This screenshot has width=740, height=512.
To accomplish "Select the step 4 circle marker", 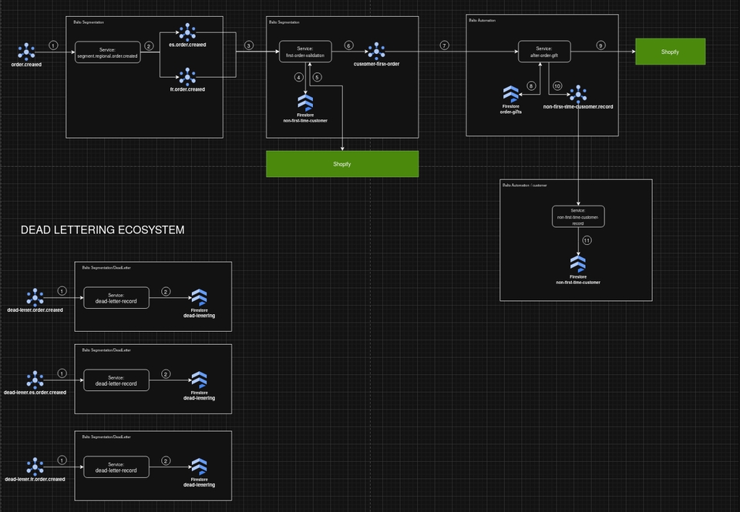I will 298,77.
